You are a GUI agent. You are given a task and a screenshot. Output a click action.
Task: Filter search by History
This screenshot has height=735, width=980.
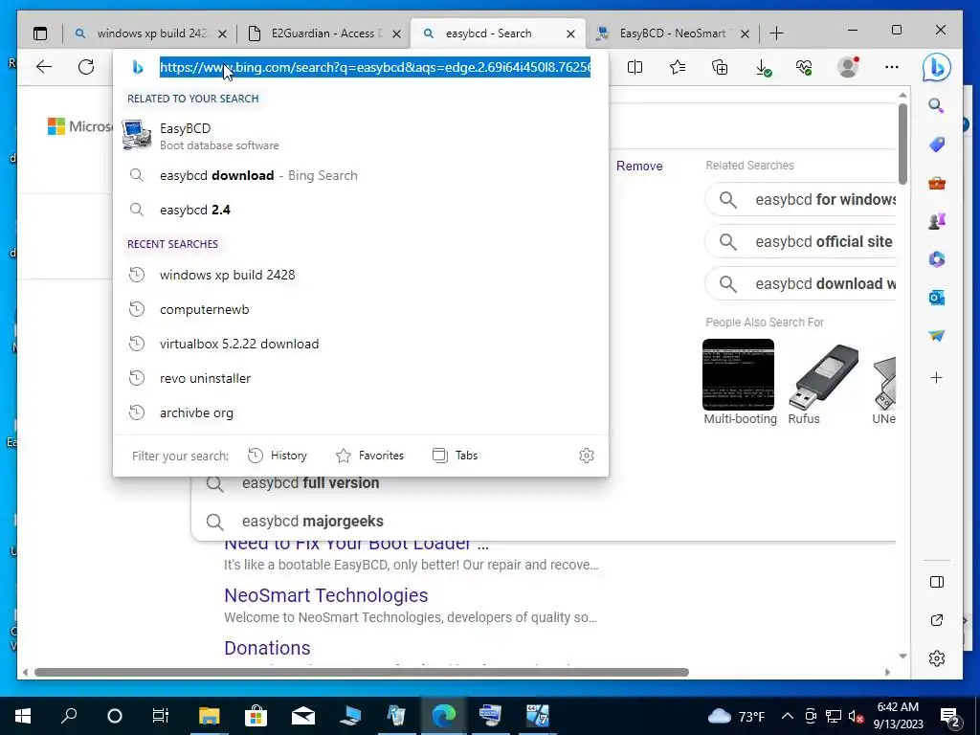[278, 456]
